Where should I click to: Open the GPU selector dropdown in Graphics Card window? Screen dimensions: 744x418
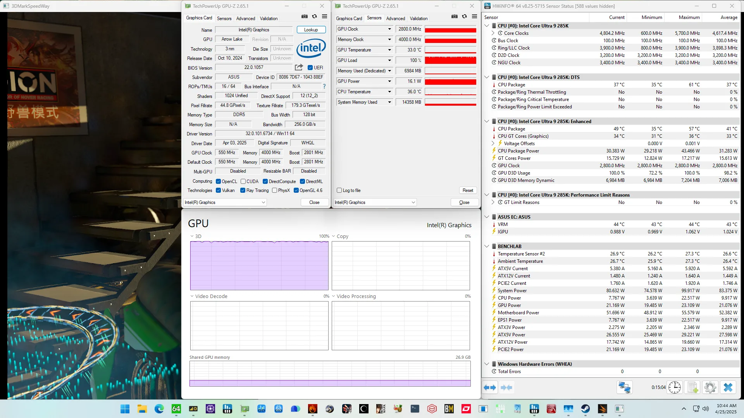(225, 202)
